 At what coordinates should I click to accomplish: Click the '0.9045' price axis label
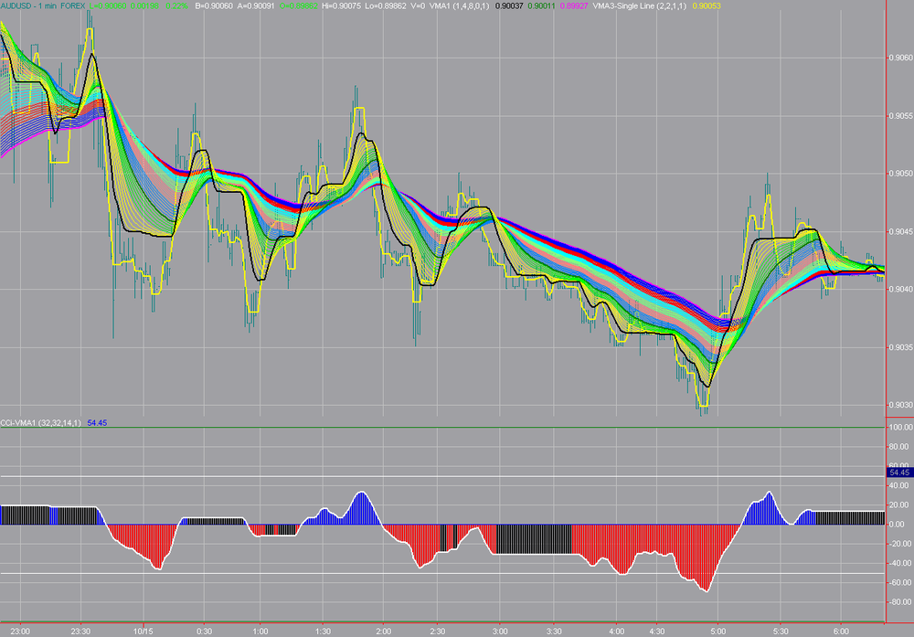pyautogui.click(x=900, y=232)
